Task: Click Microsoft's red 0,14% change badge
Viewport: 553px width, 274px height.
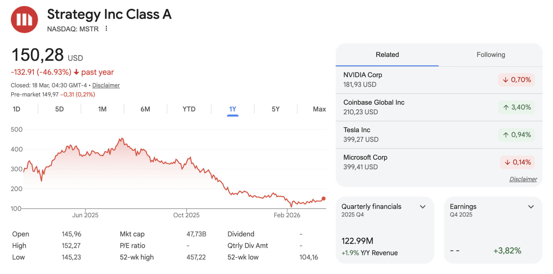Action: [x=517, y=162]
